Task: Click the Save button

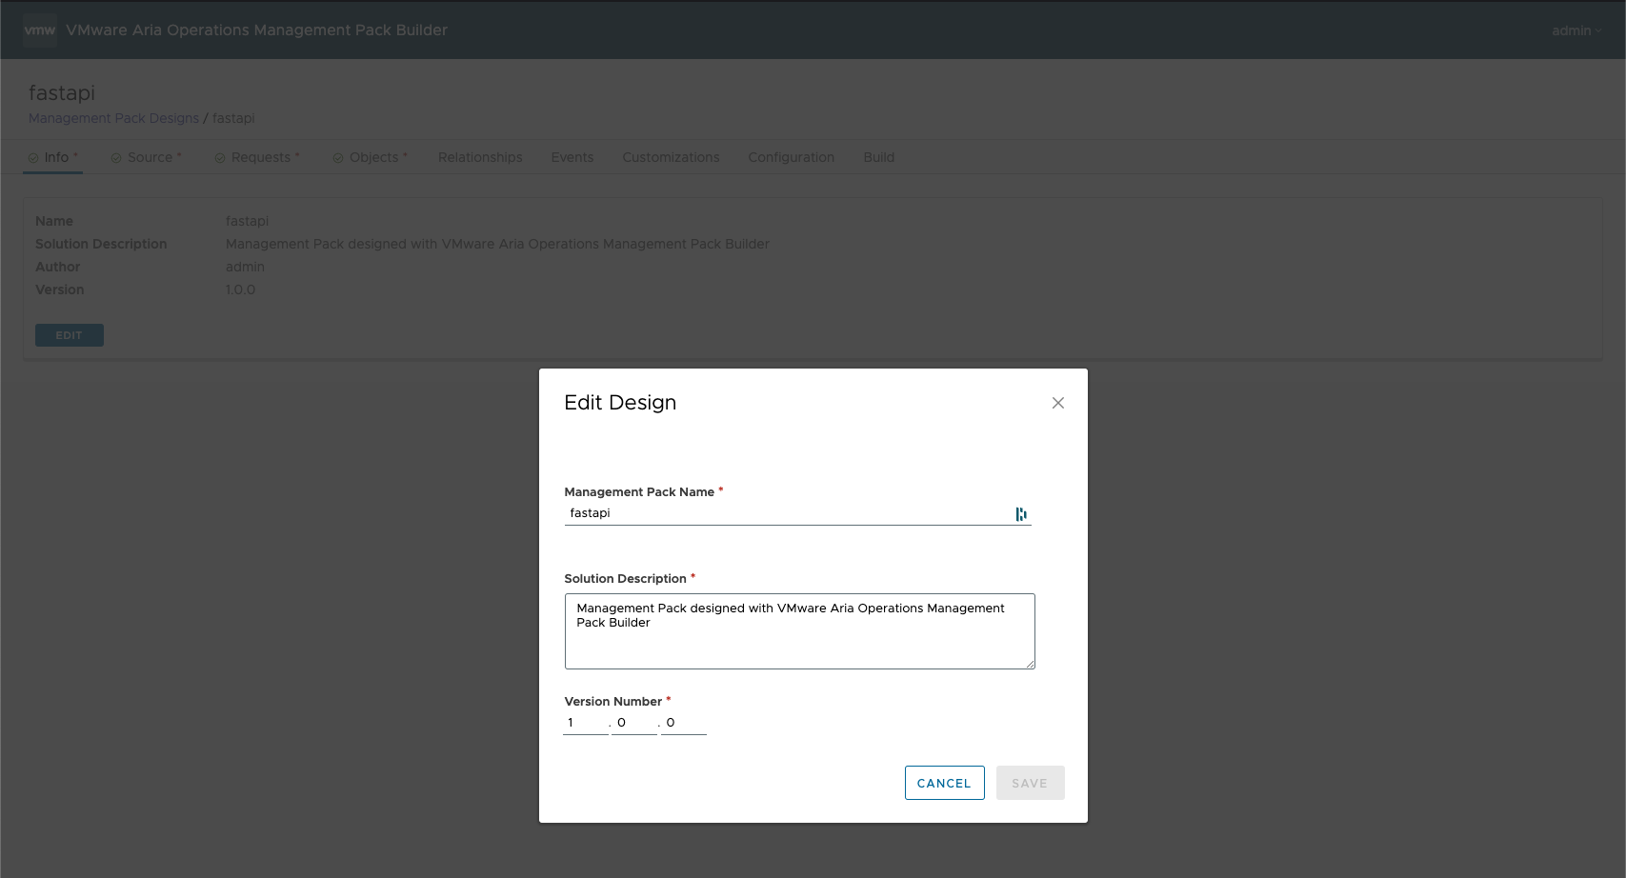Action: (x=1030, y=783)
